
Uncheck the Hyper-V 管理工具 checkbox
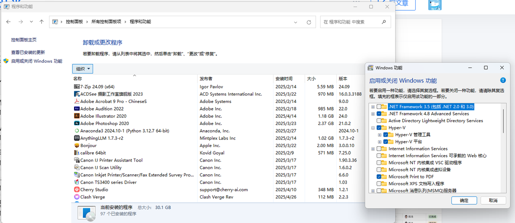point(386,135)
